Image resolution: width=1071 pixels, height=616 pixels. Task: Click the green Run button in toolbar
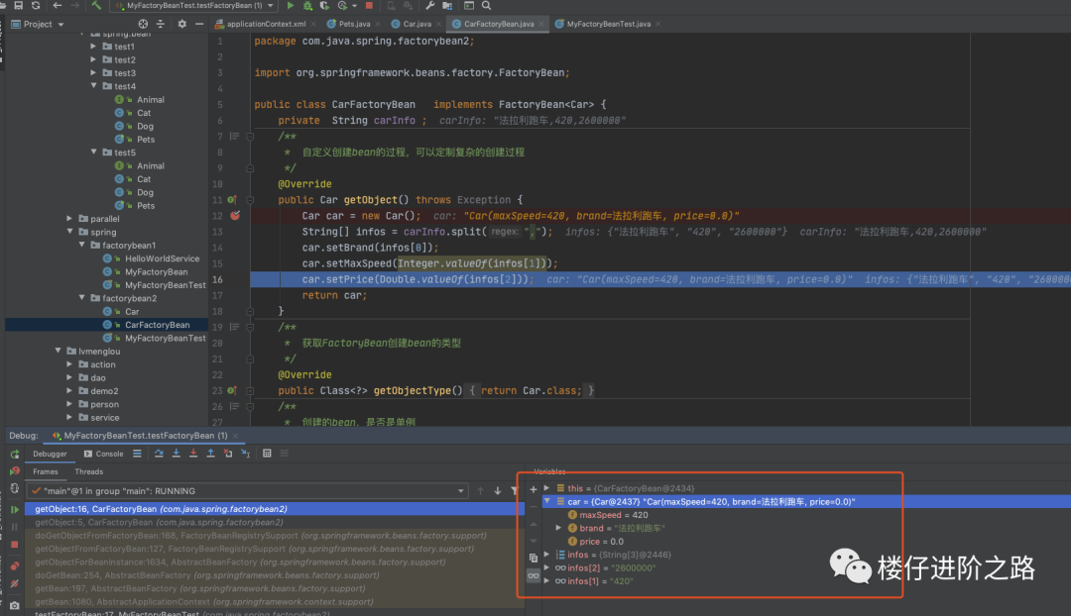[291, 6]
